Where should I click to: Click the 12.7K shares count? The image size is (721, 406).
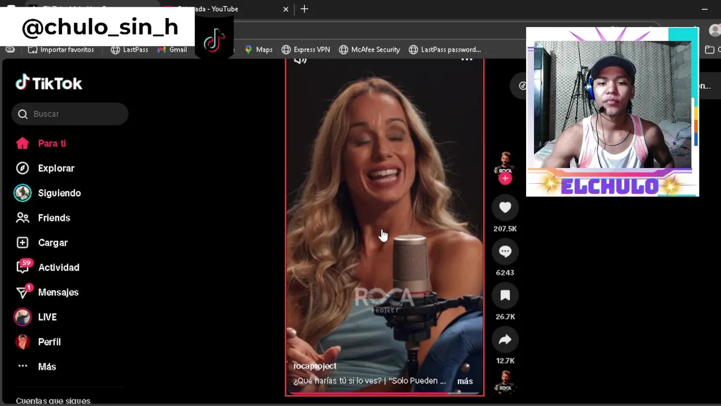(x=505, y=360)
